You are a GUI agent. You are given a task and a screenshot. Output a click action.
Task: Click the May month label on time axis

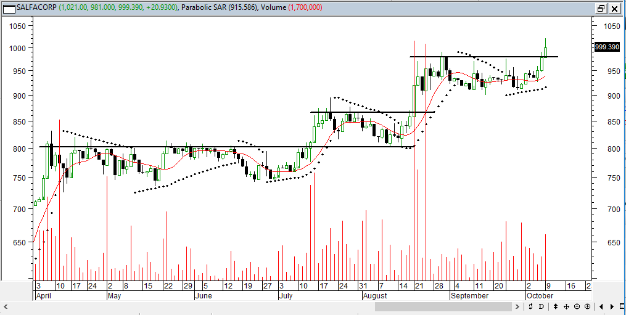click(x=115, y=296)
